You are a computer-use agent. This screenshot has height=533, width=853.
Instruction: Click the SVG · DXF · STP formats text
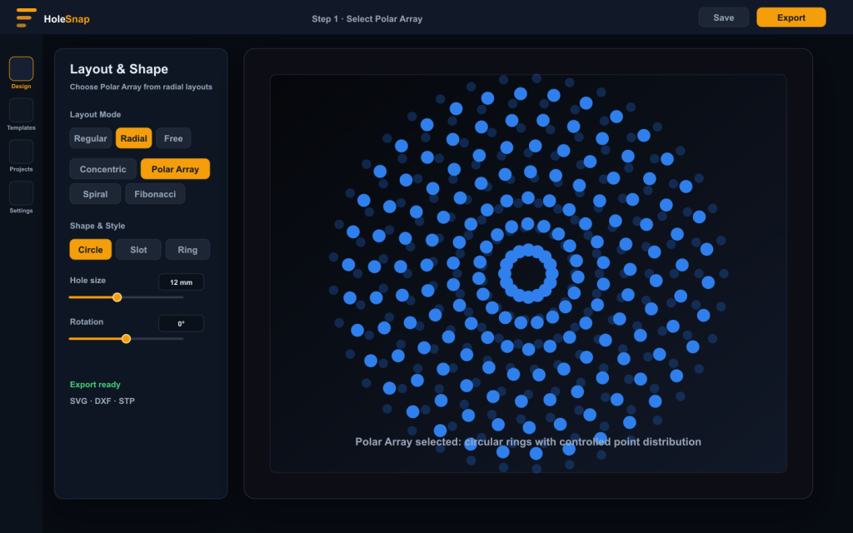102,401
